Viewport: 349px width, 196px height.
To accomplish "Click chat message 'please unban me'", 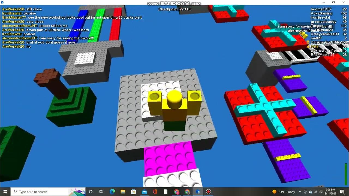I will click(53, 26).
